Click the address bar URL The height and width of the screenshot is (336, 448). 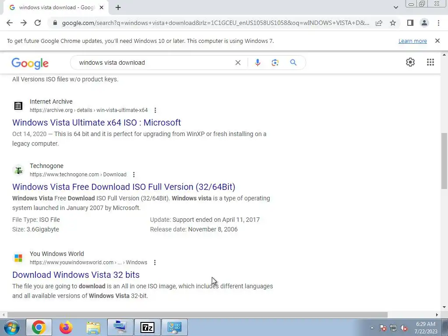tap(215, 23)
